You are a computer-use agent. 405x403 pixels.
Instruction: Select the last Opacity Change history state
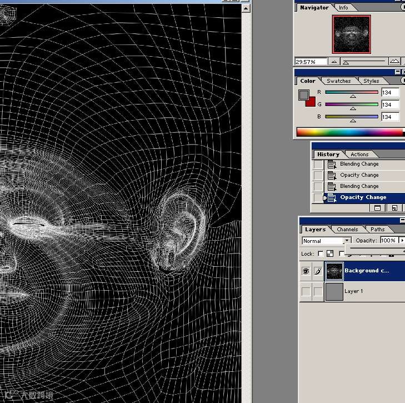coord(364,197)
